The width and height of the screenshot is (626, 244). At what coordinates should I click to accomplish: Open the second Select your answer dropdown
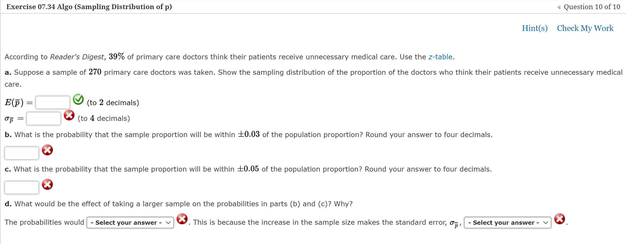[x=507, y=222]
